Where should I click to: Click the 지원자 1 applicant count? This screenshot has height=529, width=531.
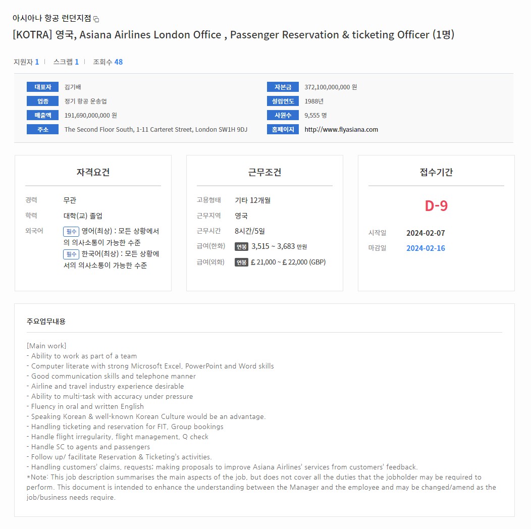coord(26,62)
